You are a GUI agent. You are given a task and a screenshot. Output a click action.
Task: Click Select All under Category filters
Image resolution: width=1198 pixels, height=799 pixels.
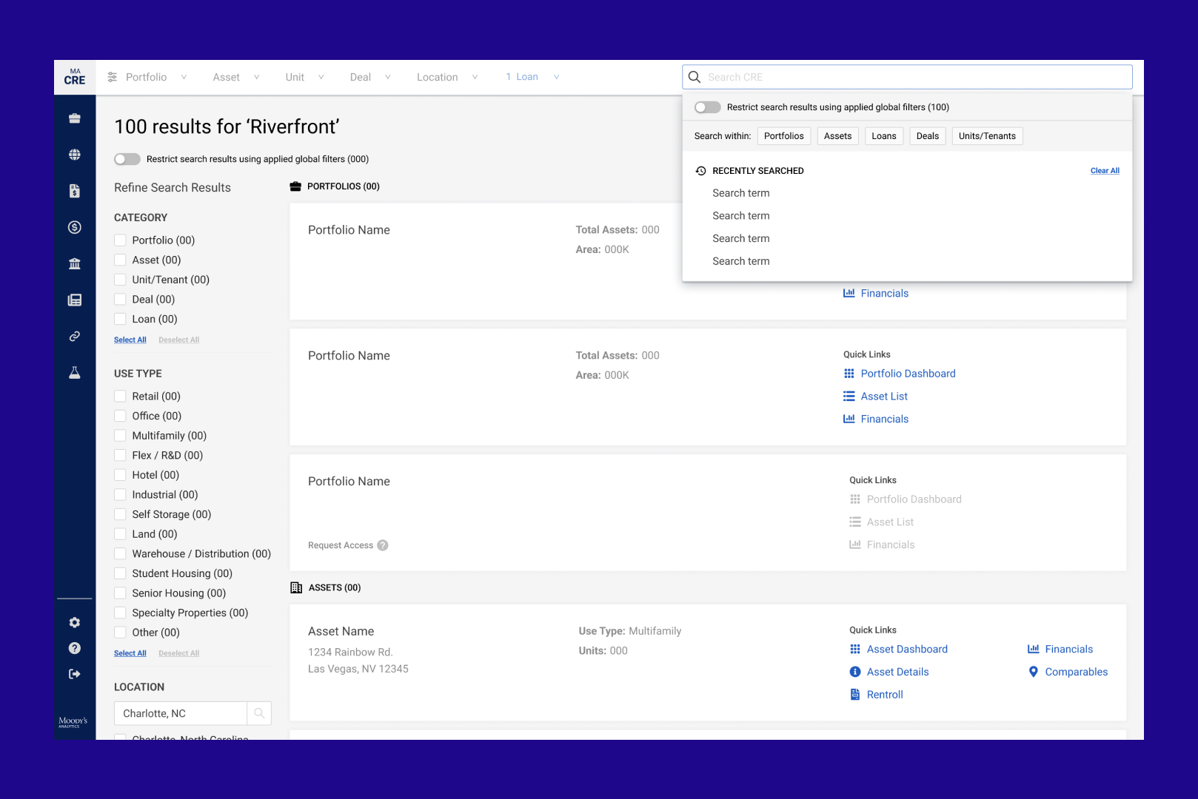click(130, 340)
